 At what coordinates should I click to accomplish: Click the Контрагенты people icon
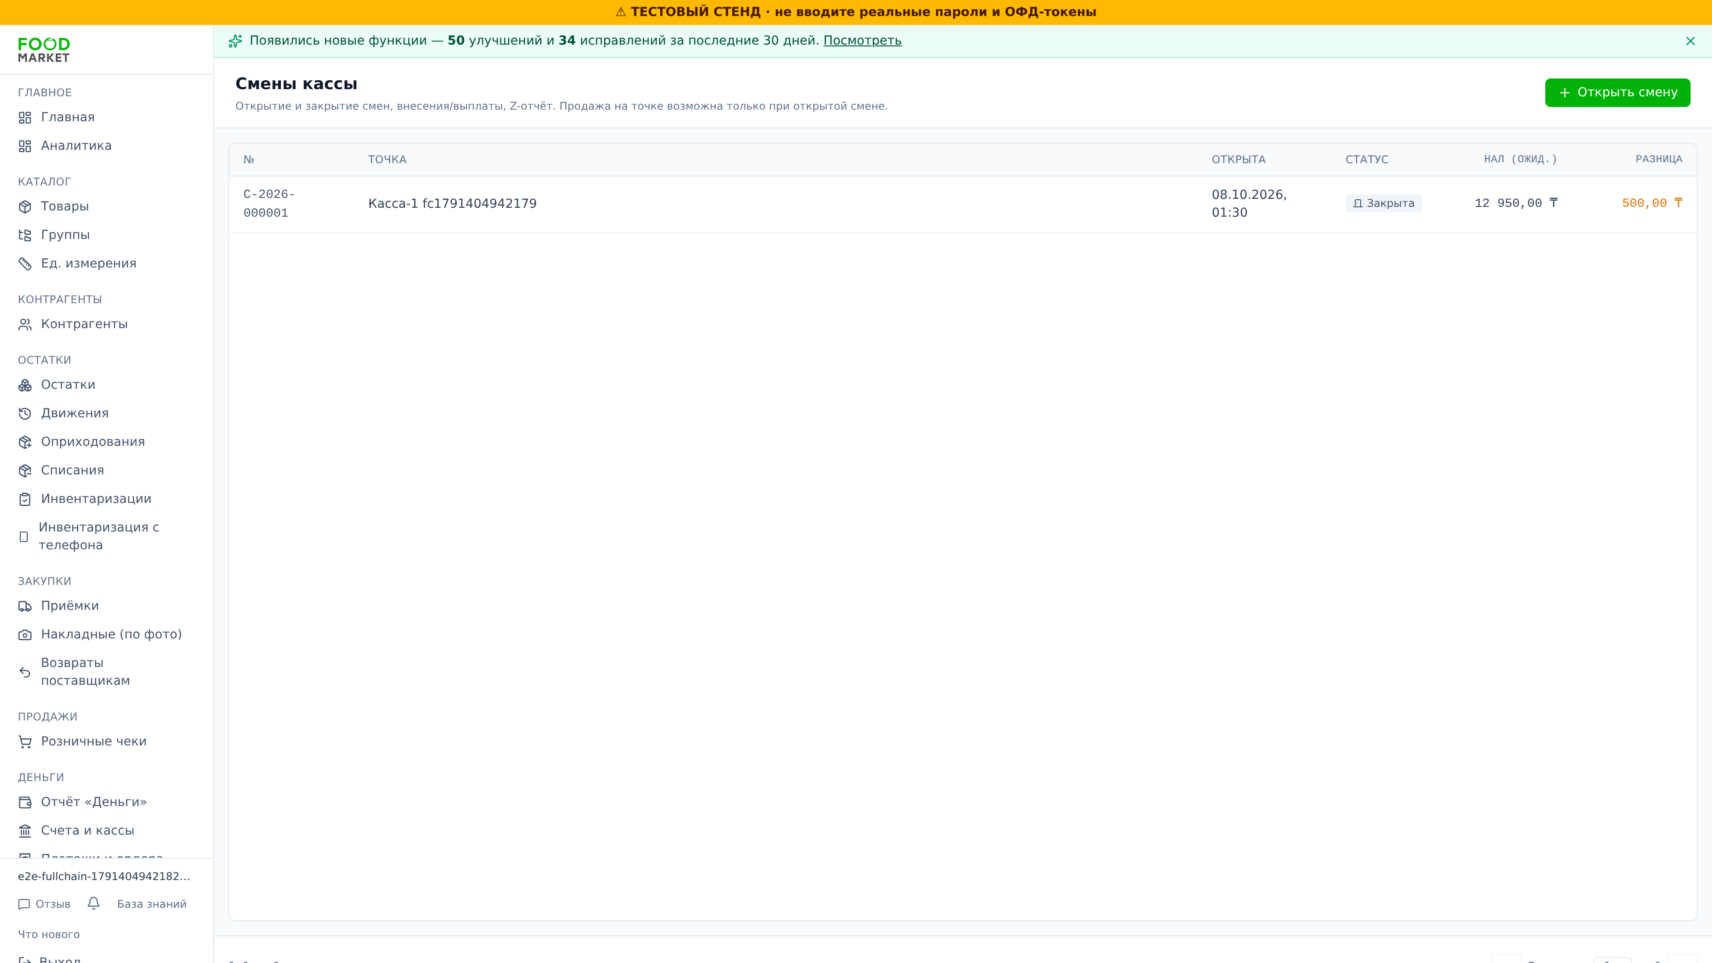click(25, 324)
